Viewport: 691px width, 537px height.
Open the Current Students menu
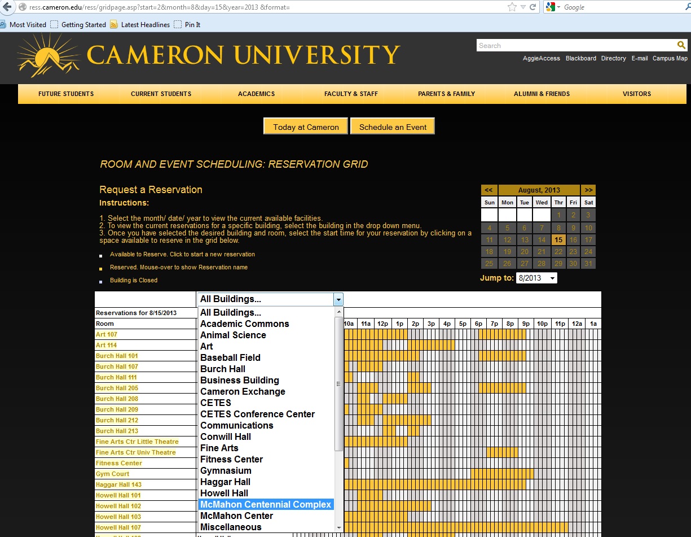pos(161,94)
